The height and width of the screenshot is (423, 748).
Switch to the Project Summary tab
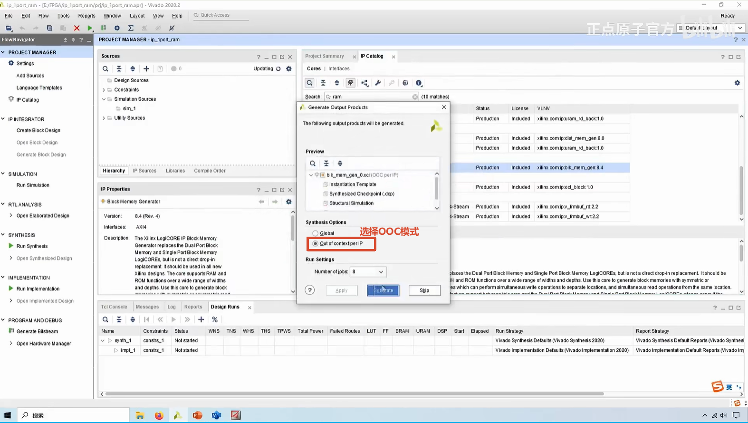click(325, 56)
